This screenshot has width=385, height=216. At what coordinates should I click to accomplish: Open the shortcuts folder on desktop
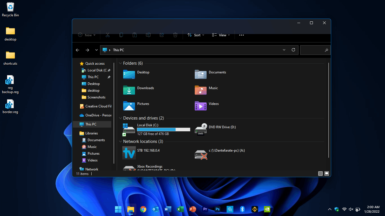[10, 58]
